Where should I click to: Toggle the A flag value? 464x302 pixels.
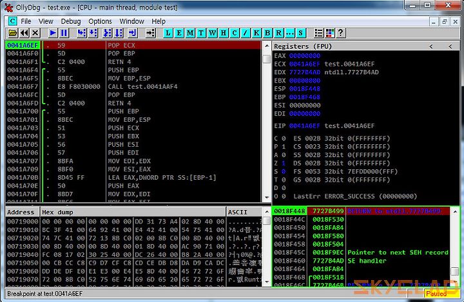pos(284,155)
